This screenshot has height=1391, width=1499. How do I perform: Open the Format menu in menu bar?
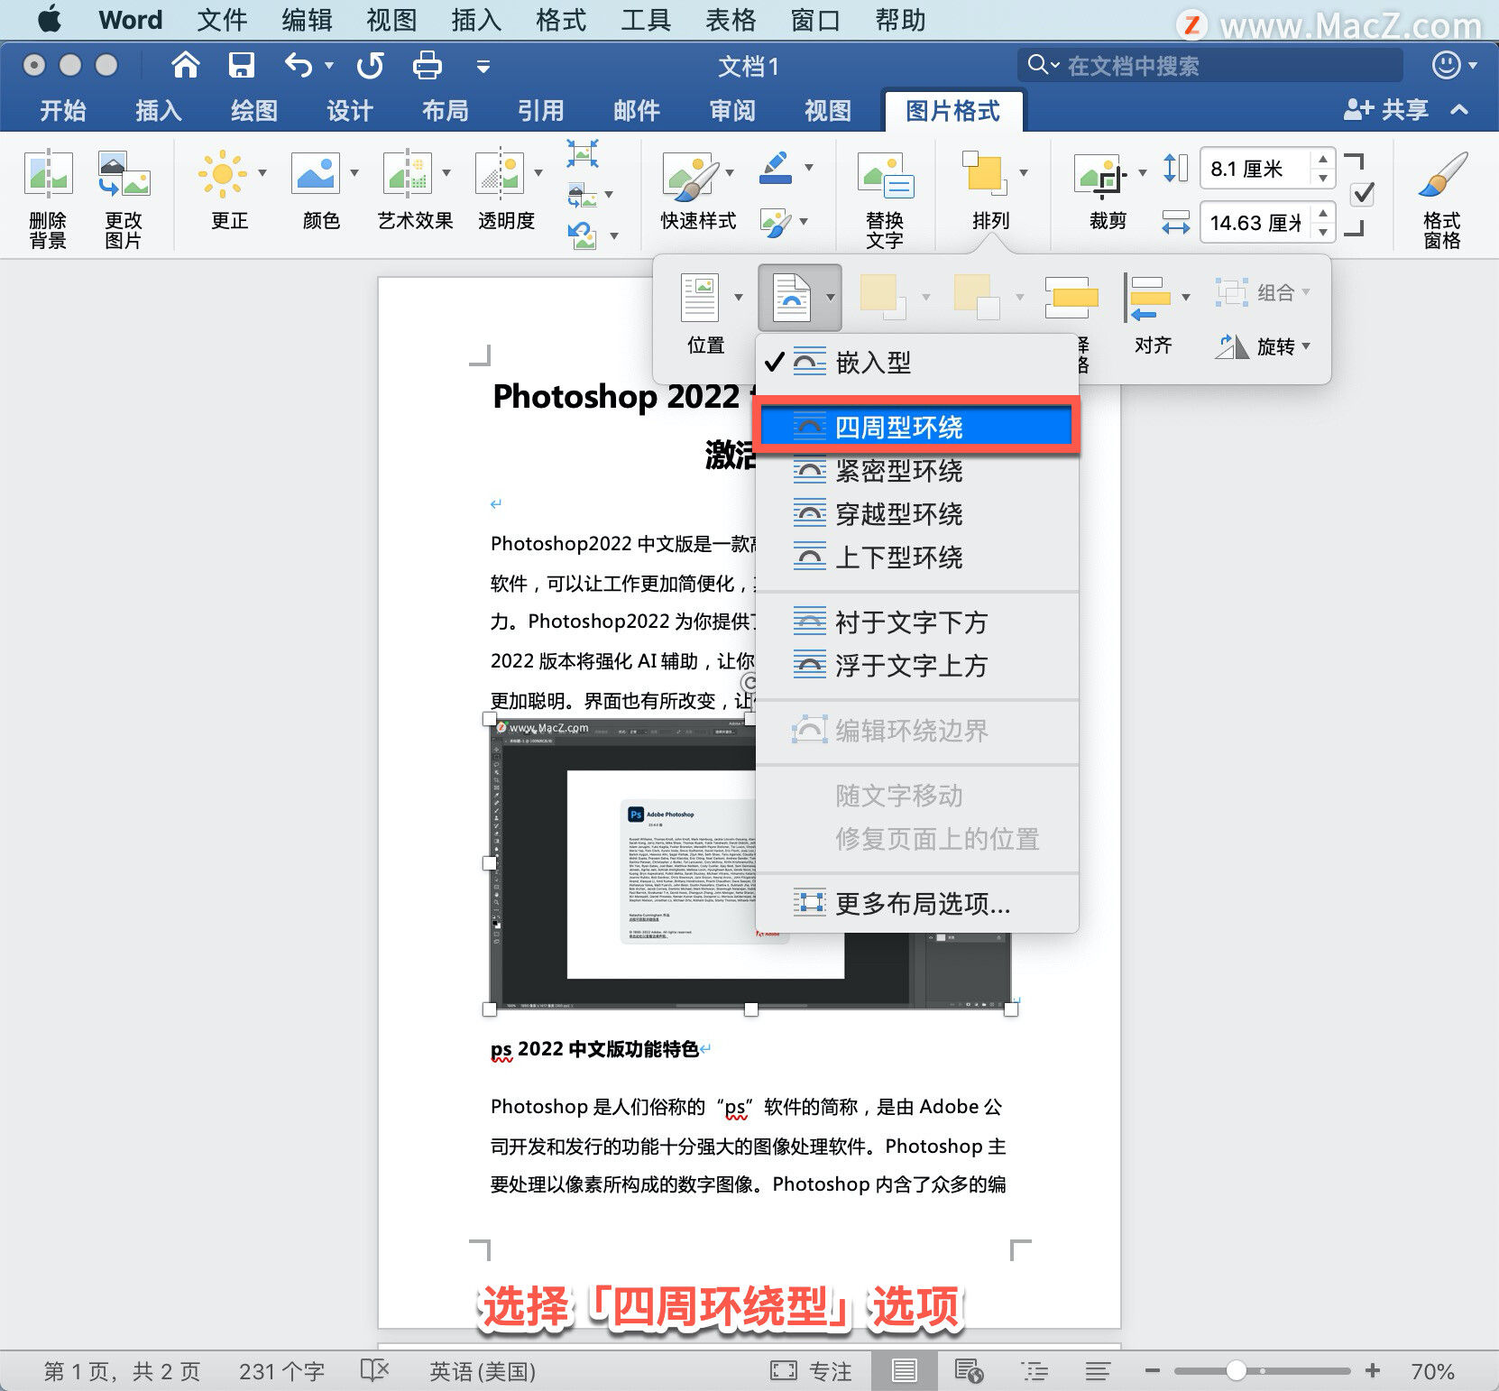point(561,20)
